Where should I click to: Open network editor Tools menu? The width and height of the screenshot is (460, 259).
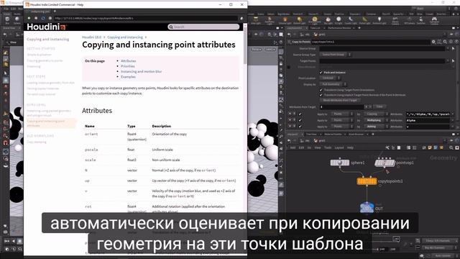tap(328, 147)
